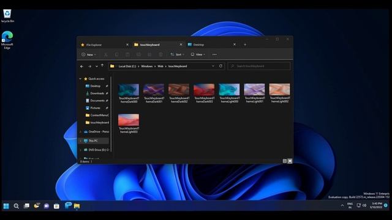Open recent locations dropdown arrow
The width and height of the screenshot is (392, 220).
tap(97, 67)
